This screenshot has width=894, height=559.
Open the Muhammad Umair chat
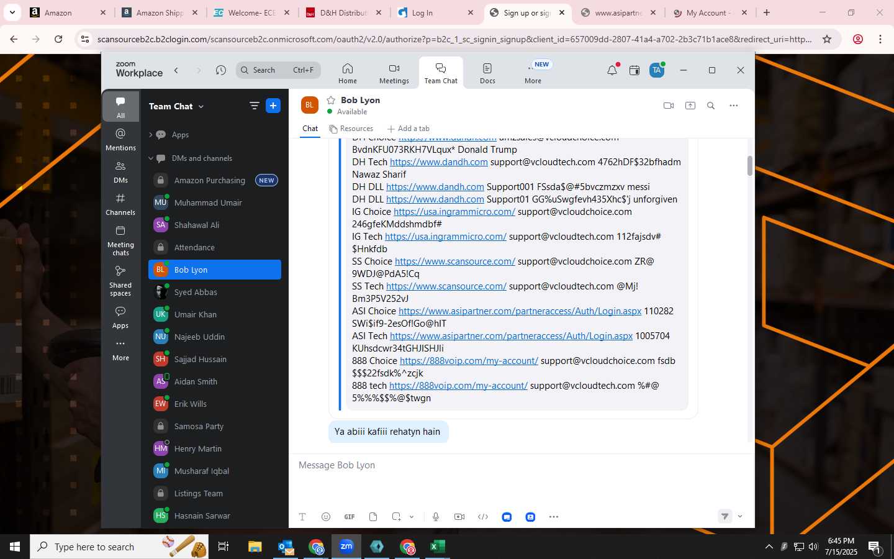tap(215, 202)
